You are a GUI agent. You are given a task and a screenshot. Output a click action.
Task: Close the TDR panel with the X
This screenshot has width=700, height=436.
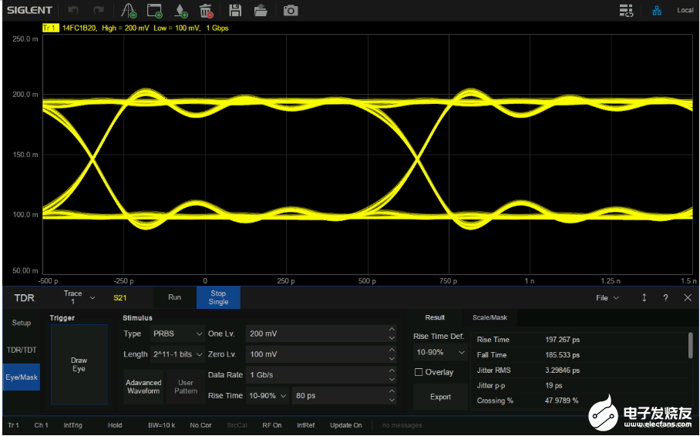688,297
